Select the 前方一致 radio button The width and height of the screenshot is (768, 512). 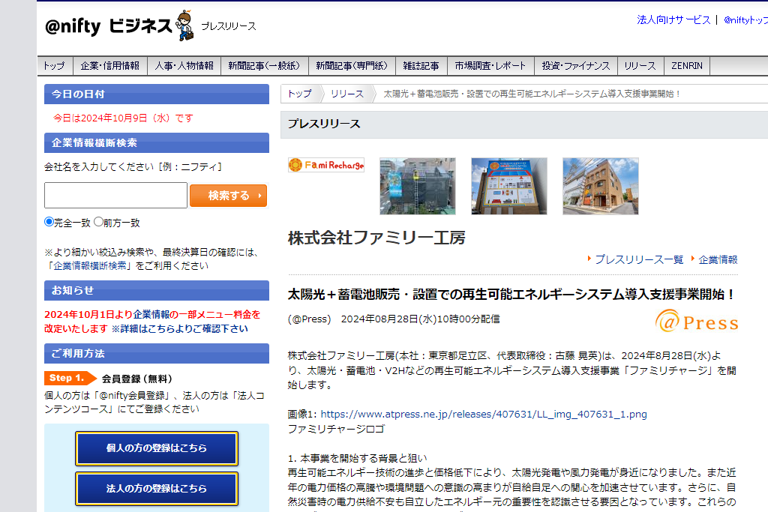pyautogui.click(x=98, y=222)
